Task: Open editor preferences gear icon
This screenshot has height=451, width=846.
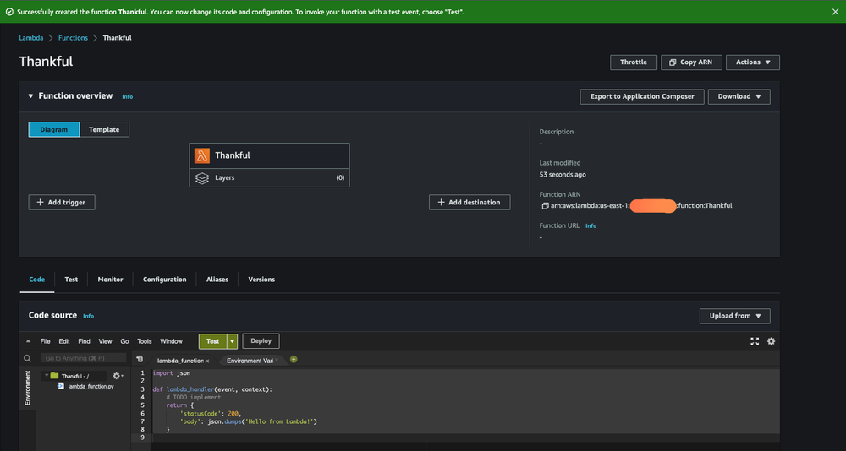Action: click(771, 341)
